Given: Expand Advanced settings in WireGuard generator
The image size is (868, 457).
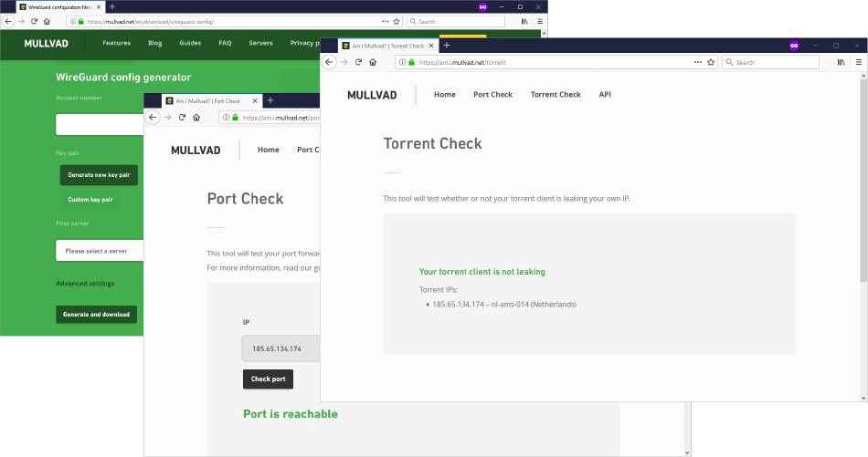Looking at the screenshot, I should [x=85, y=284].
